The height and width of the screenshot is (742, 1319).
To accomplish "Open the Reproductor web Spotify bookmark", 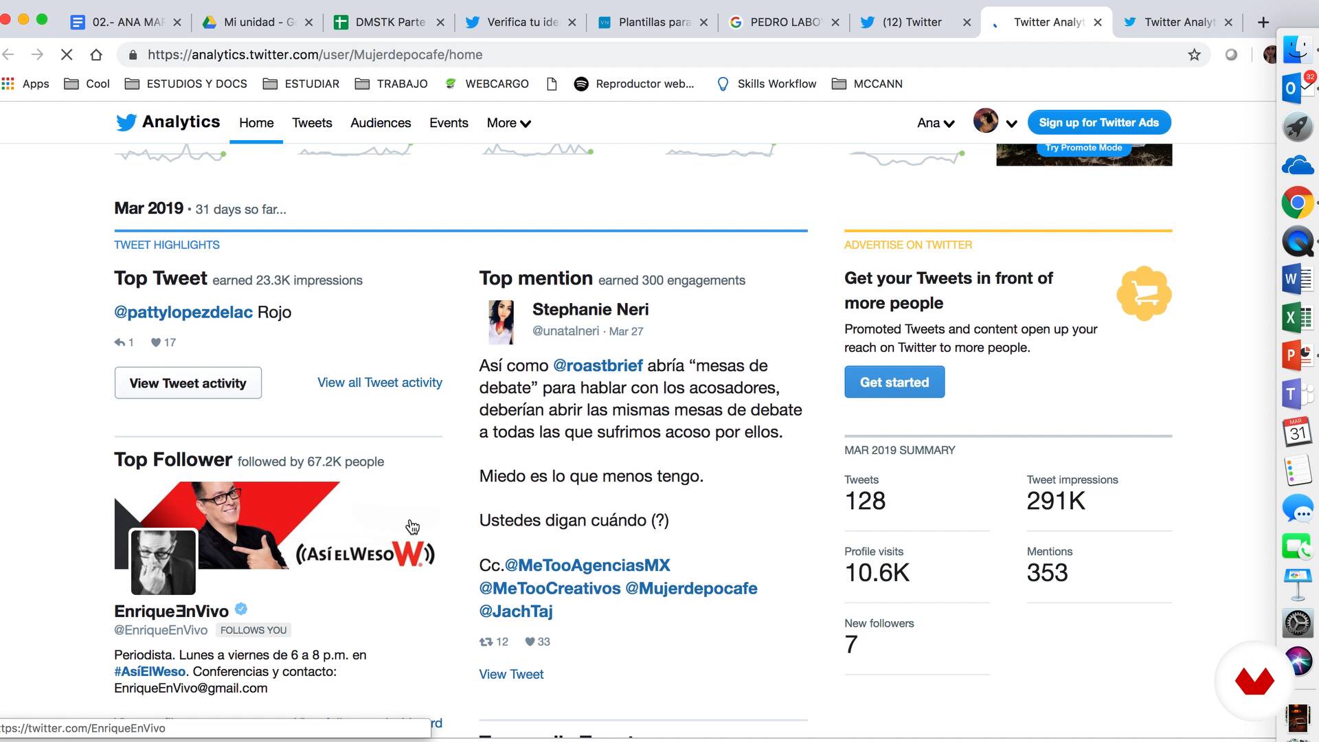I will click(634, 84).
